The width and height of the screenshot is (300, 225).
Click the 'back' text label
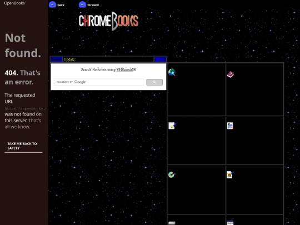(x=61, y=5)
